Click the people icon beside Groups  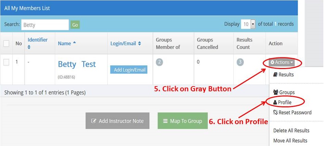[x=276, y=92]
